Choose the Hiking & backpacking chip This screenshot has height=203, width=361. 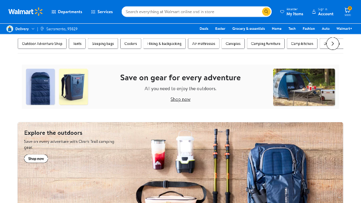[x=165, y=43]
